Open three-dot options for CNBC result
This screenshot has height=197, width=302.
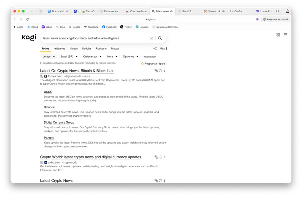pyautogui.click(x=164, y=157)
